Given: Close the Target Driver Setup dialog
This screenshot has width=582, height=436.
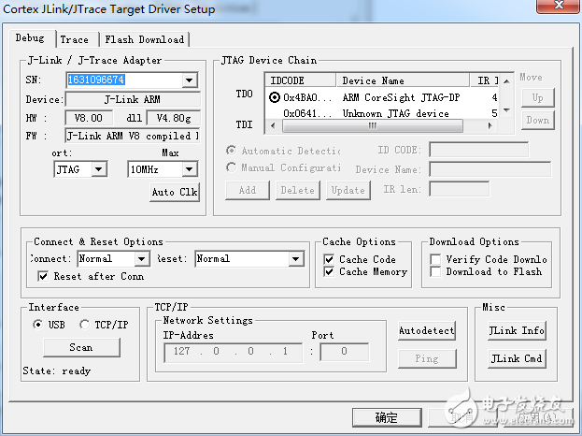Looking at the screenshot, I should (558, 6).
